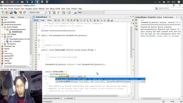Jump to the previous bookmark icon
Image resolution: width=183 pixels, height=103 pixels.
(x=84, y=20)
